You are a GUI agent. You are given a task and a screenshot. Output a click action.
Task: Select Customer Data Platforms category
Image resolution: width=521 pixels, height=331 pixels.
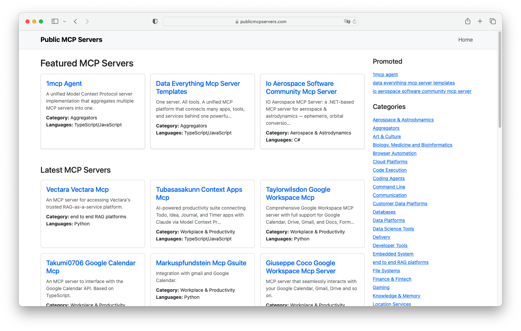coord(400,204)
